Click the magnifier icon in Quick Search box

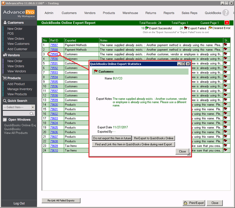click(x=32, y=113)
